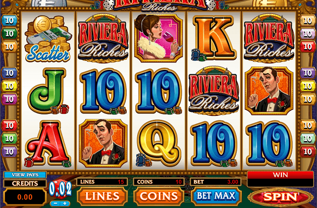Select the top blue payline marker on left
The height and width of the screenshot is (208, 317).
(9, 20)
